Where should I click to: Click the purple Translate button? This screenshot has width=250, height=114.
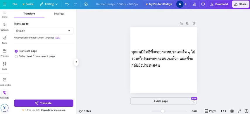pos(44,103)
